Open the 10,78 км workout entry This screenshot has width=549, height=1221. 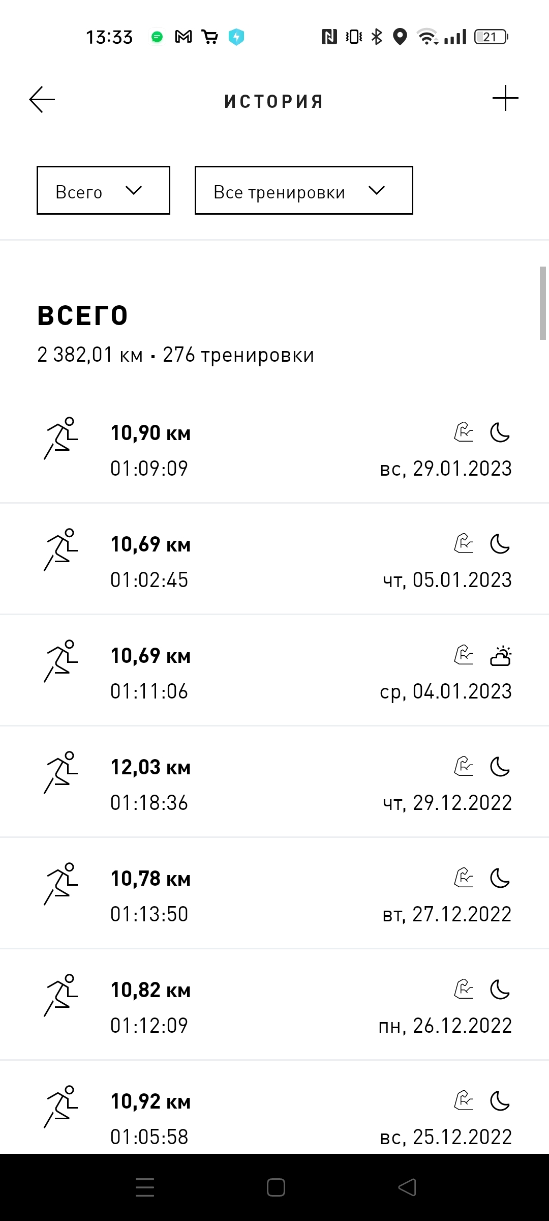[x=274, y=894]
